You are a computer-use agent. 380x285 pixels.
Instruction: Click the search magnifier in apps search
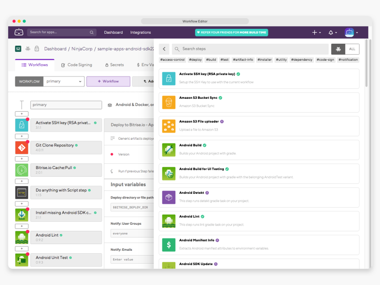click(91, 32)
